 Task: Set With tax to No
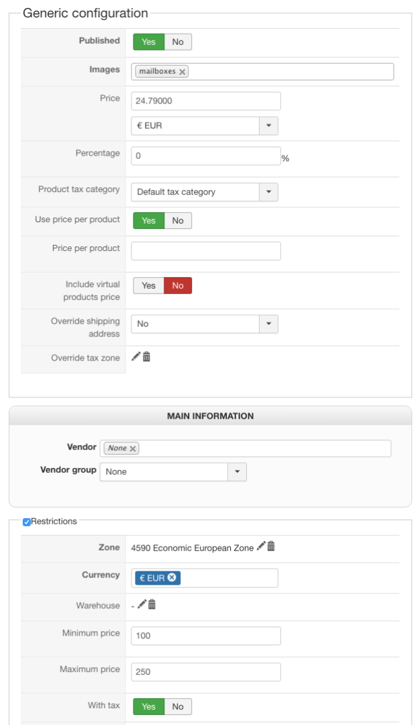click(x=178, y=706)
